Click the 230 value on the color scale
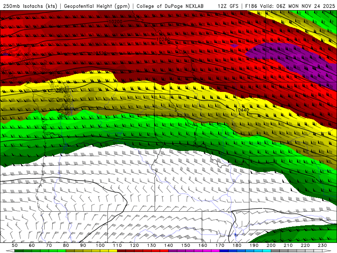This screenshot has width=337, height=253. [322, 245]
